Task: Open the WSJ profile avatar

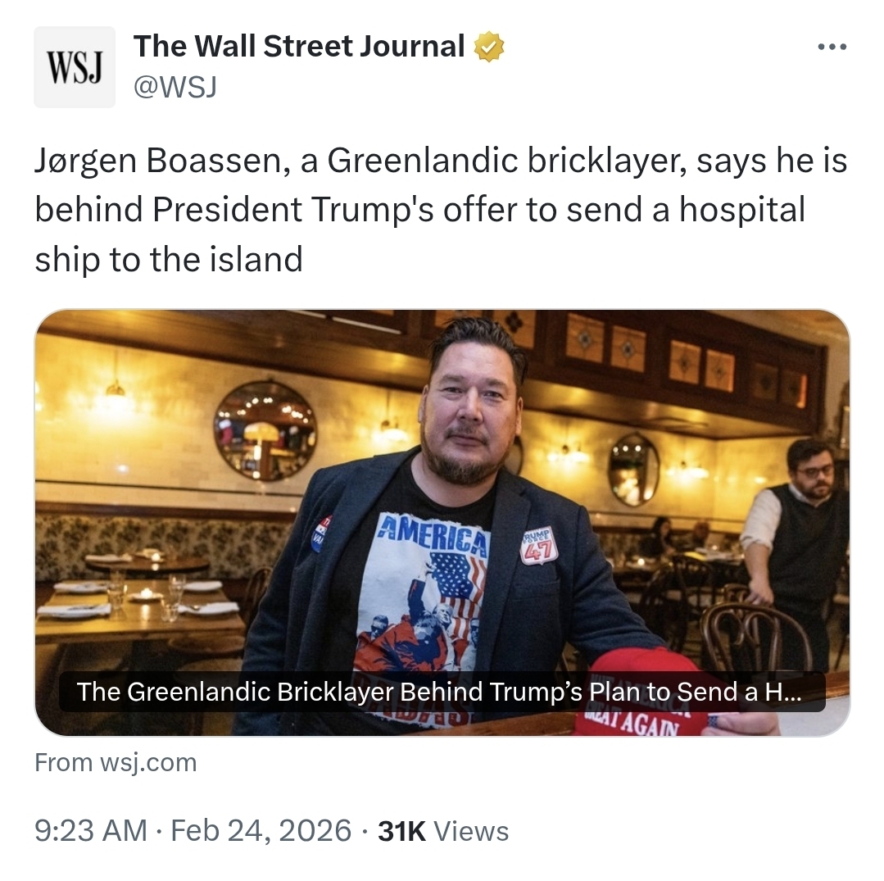Action: 75,67
